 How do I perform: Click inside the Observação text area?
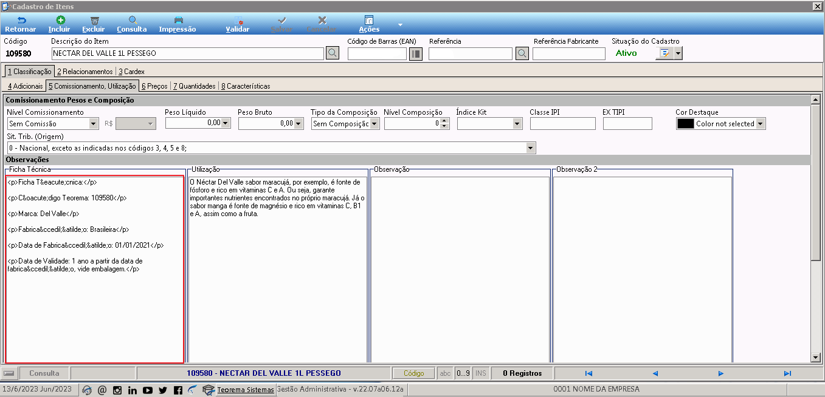tap(460, 269)
